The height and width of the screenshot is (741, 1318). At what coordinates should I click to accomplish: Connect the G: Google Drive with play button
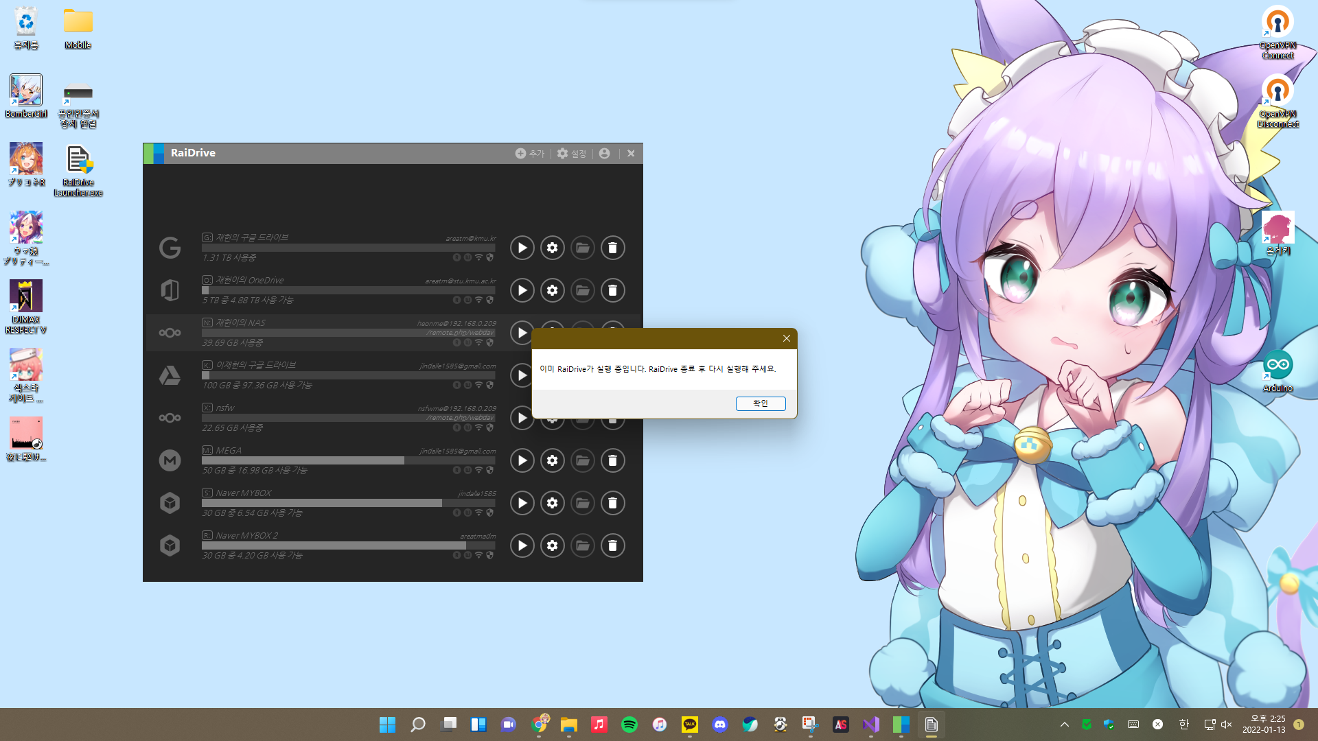point(522,248)
